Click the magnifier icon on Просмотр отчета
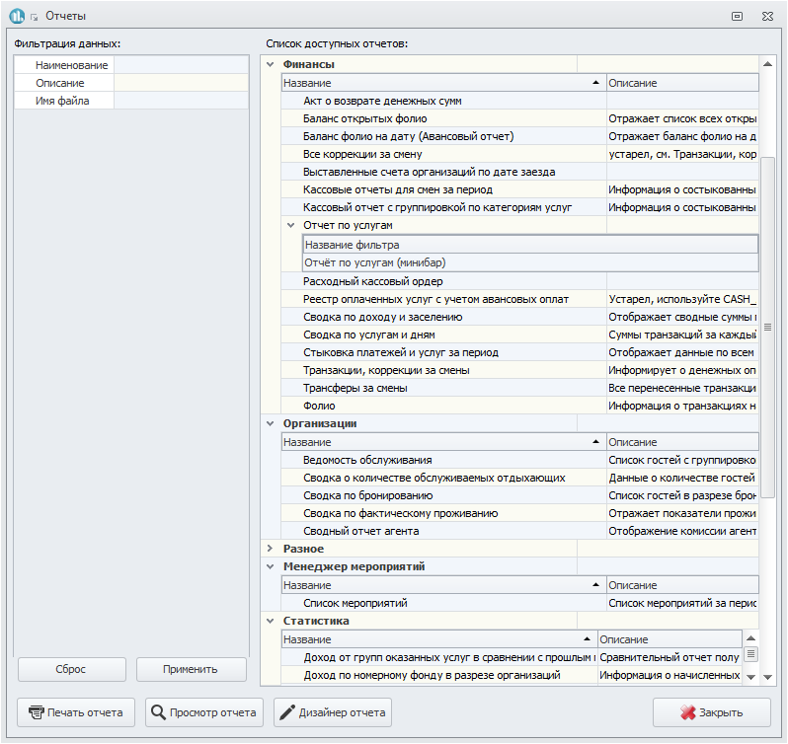 pyautogui.click(x=158, y=712)
